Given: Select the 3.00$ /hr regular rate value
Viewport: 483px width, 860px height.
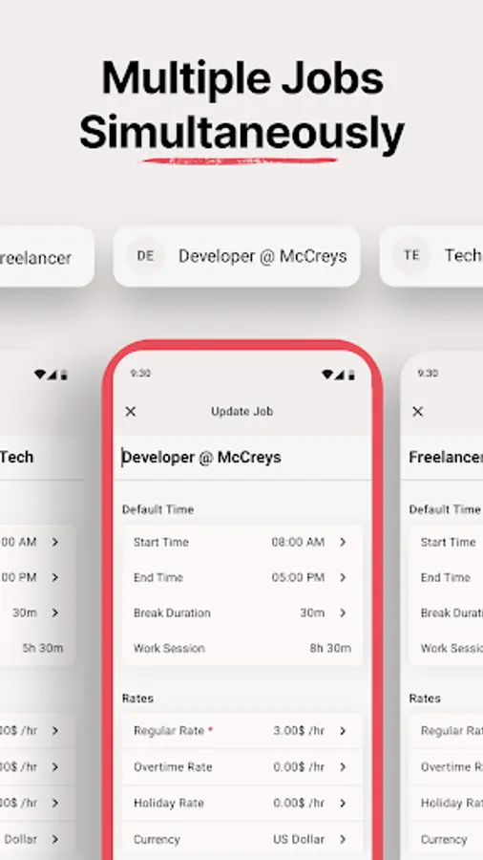Looking at the screenshot, I should click(299, 731).
